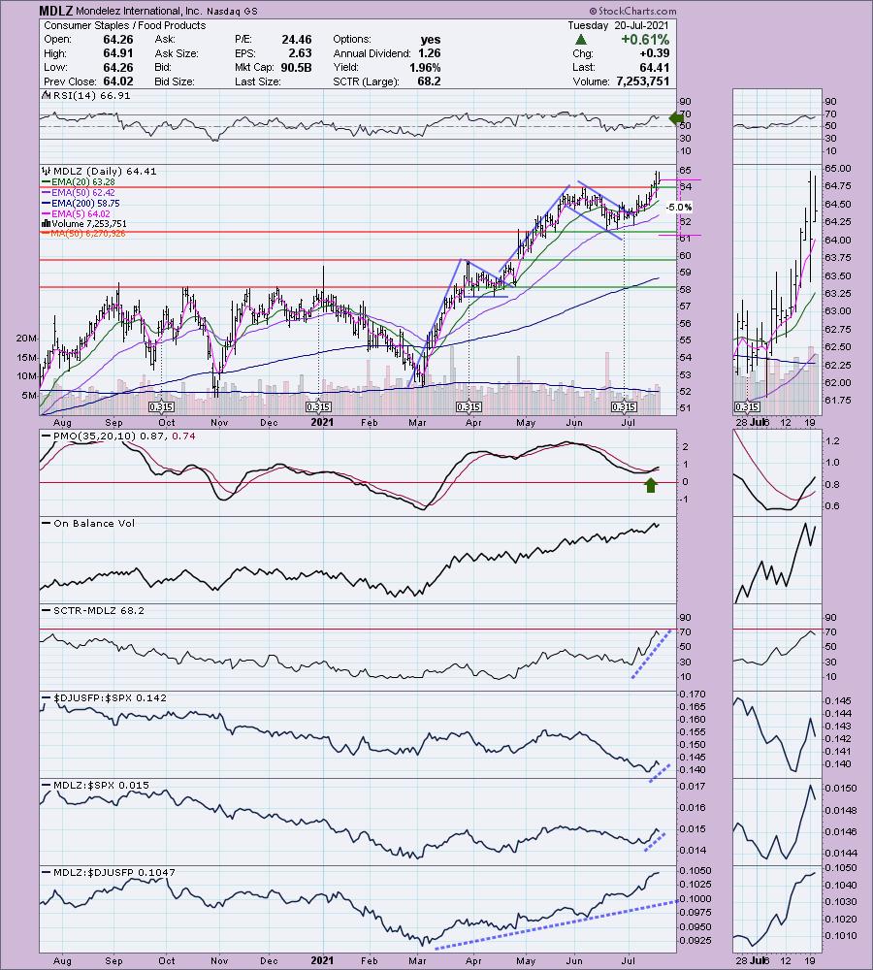Click the Open value 64.26

pyautogui.click(x=117, y=39)
